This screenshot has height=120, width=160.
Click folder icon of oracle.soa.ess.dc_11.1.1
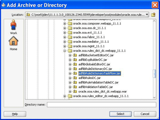(x=70, y=28)
